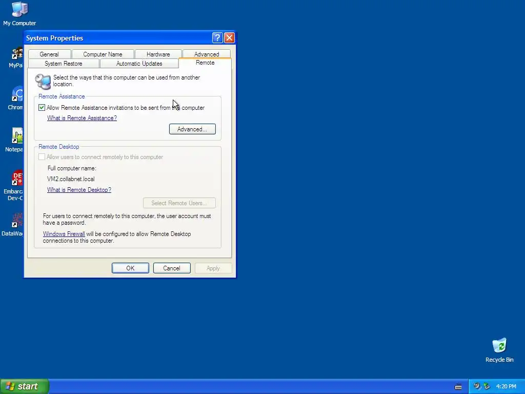
Task: Click the Full computer name label
Action: point(72,168)
